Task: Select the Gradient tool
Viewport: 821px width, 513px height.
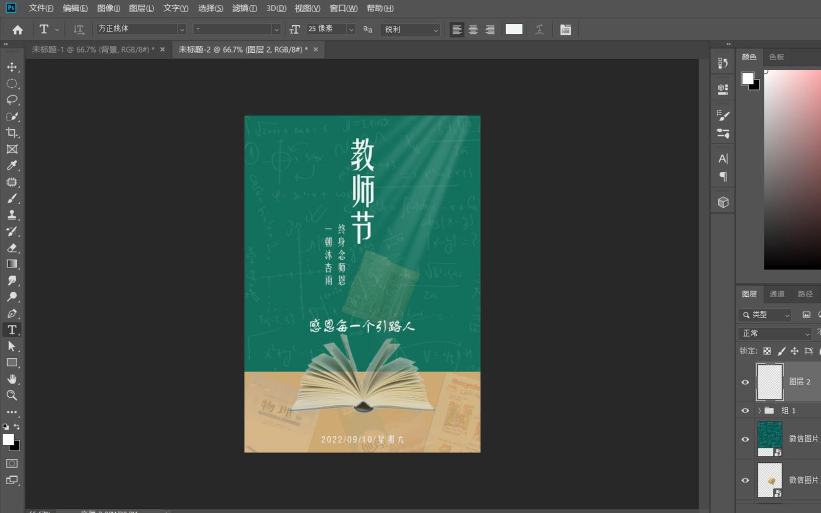Action: pyautogui.click(x=12, y=264)
